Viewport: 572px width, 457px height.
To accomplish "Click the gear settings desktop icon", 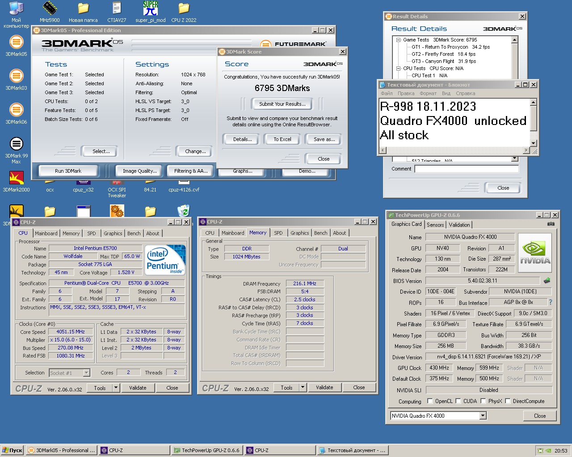I will [117, 211].
